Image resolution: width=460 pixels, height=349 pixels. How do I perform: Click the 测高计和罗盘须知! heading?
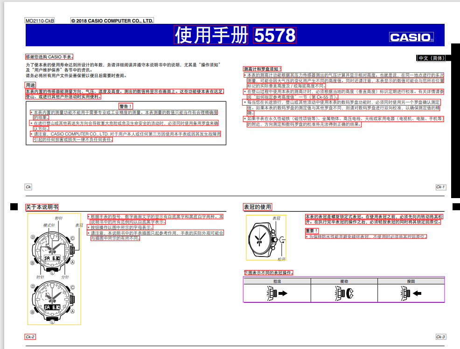(x=263, y=69)
